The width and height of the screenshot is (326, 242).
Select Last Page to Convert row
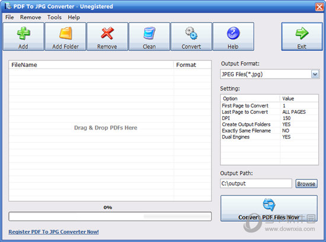(269, 112)
